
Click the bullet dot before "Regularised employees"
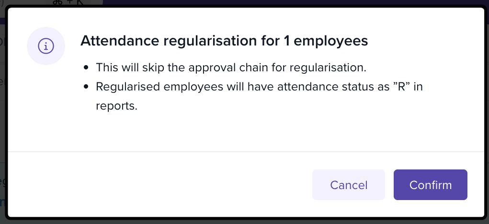coord(86,87)
